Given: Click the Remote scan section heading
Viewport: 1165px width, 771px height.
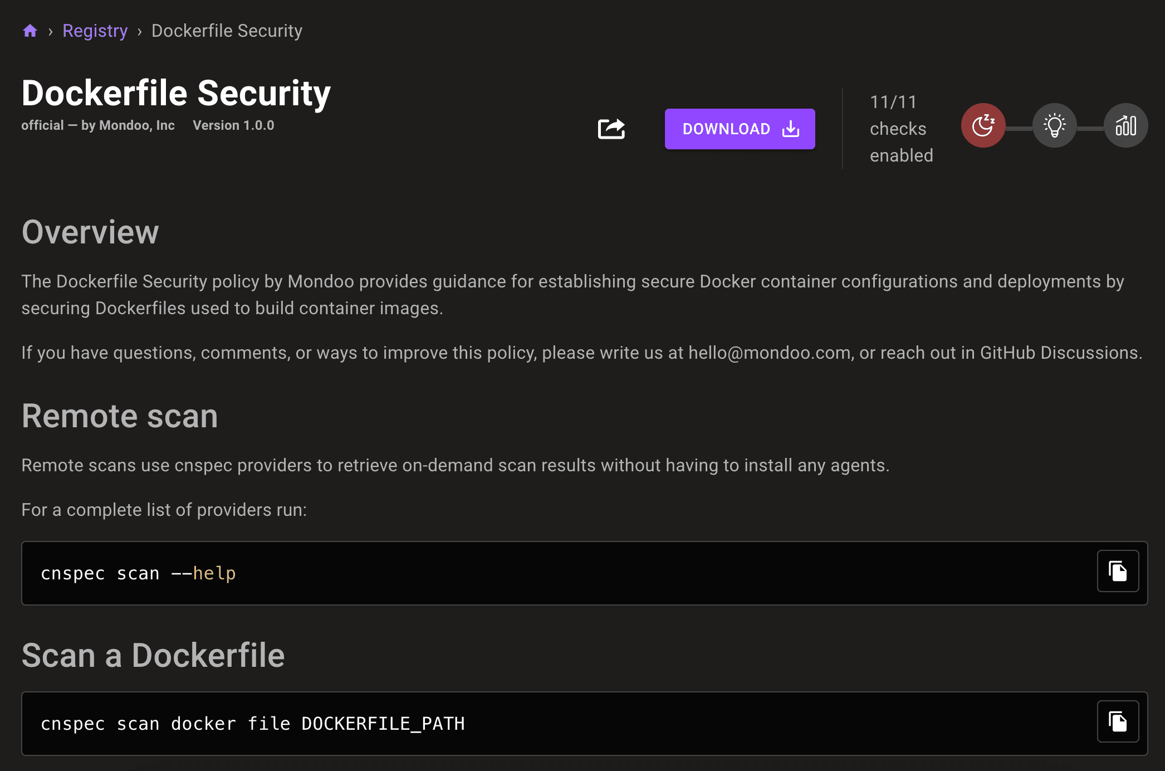Looking at the screenshot, I should (x=120, y=416).
